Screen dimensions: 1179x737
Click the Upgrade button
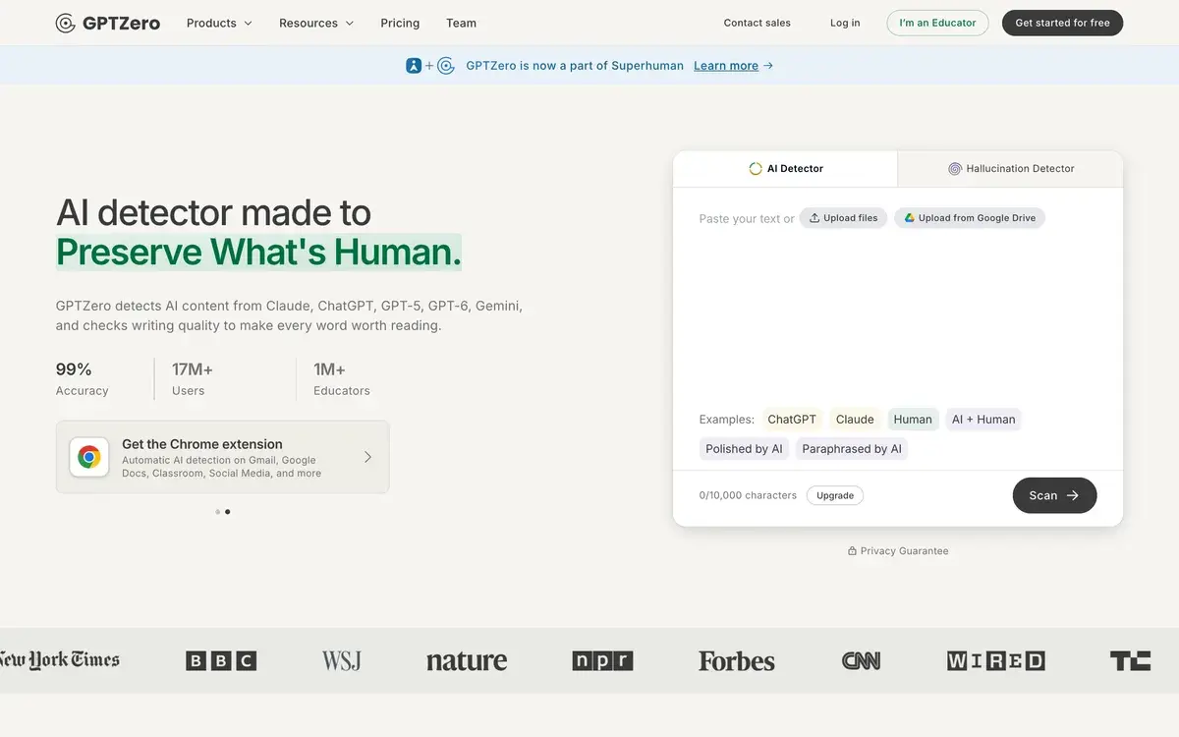point(835,495)
